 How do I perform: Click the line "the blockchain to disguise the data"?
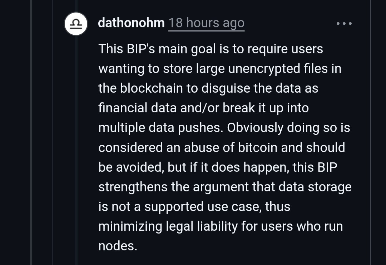coord(208,88)
